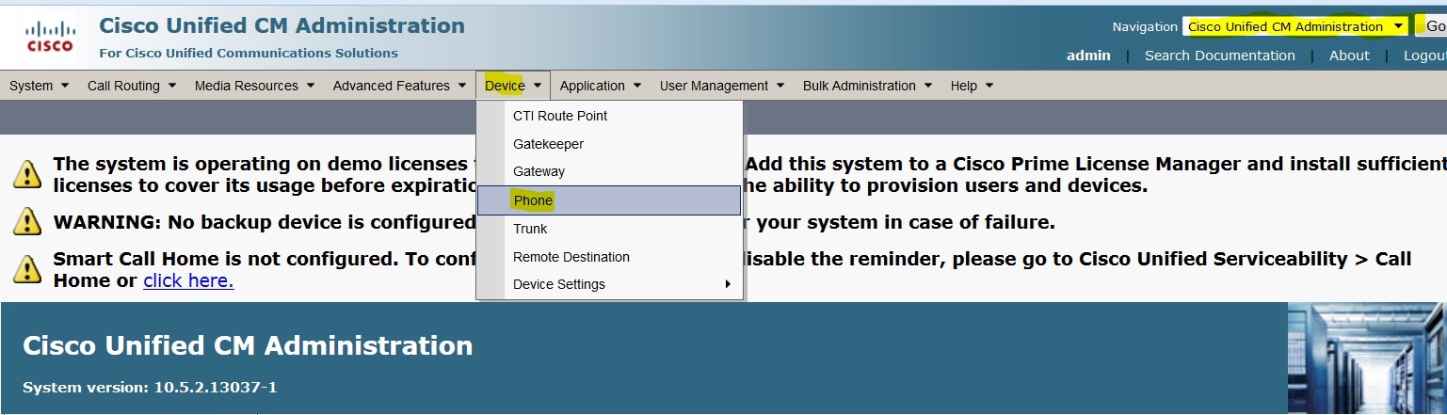Click the Cisco logo in the header
1447x415 pixels.
point(50,37)
